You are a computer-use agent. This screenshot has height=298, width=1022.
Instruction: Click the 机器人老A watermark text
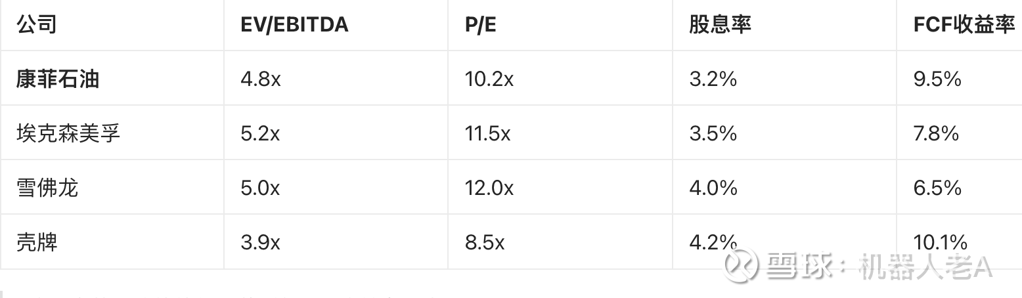(925, 265)
